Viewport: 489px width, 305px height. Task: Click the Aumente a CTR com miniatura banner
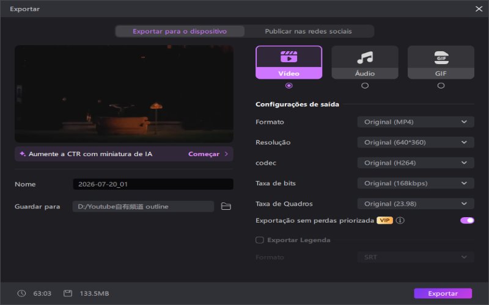(x=124, y=154)
